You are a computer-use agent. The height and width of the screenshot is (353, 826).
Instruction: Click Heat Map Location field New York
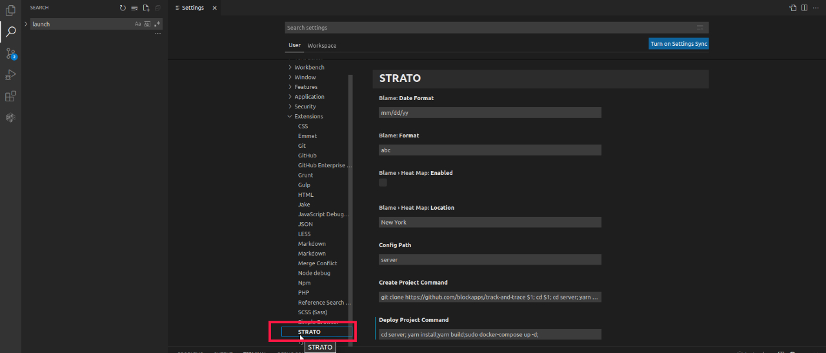pos(490,222)
